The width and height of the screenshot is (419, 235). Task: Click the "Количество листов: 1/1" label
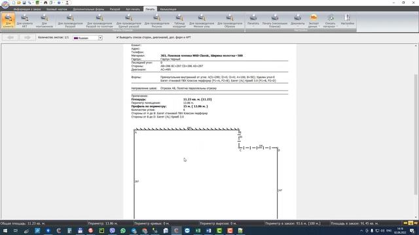click(54, 38)
